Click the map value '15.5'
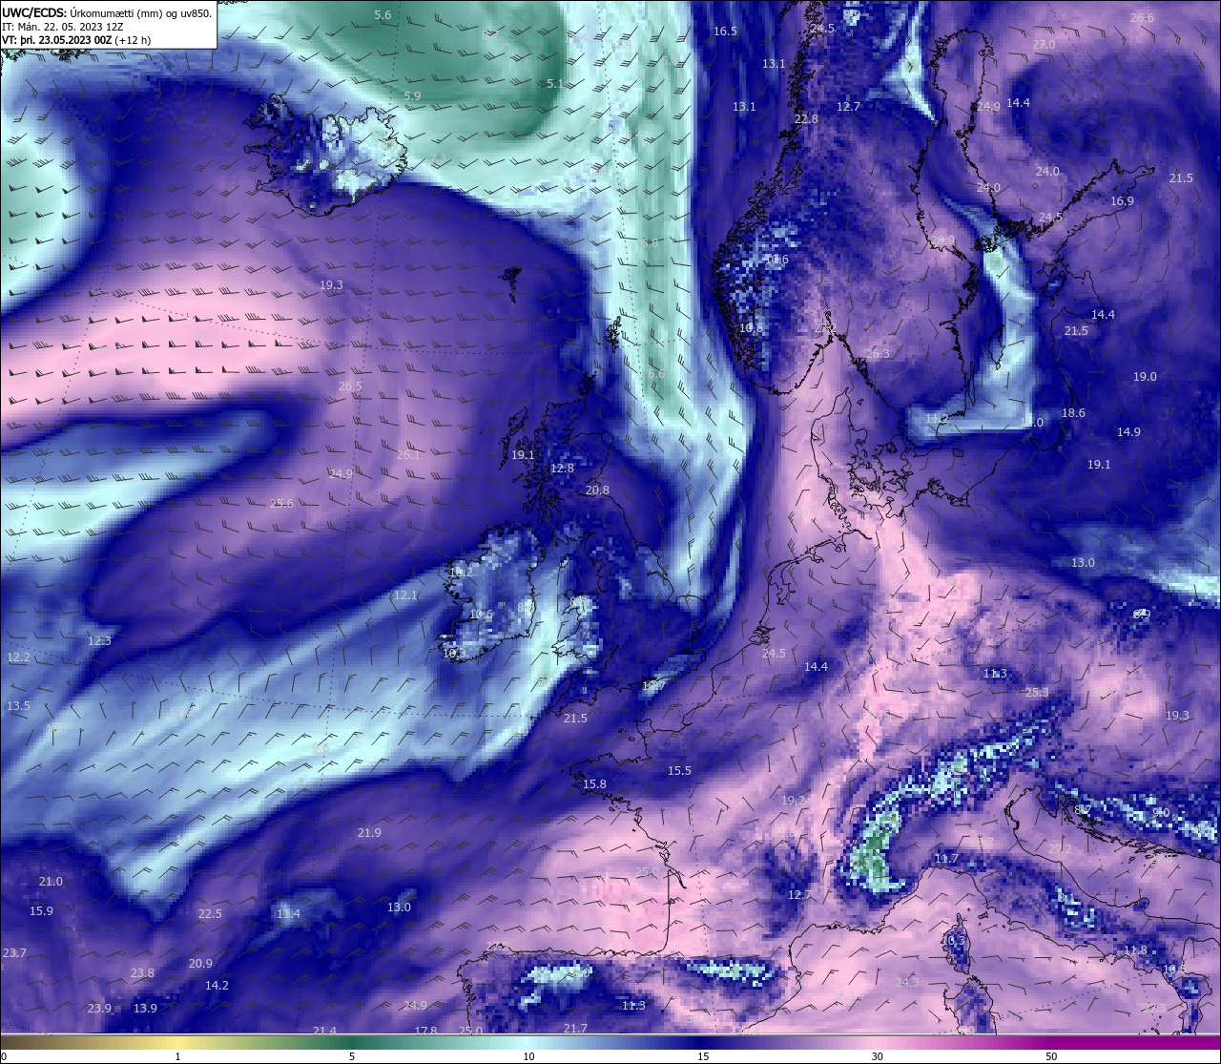Image resolution: width=1221 pixels, height=1064 pixels. point(679,771)
